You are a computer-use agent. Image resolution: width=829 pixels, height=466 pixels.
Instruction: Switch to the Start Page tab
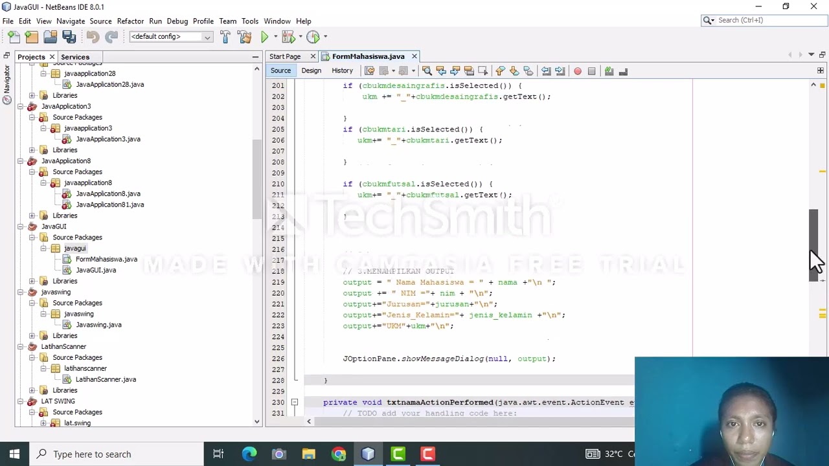click(x=285, y=56)
